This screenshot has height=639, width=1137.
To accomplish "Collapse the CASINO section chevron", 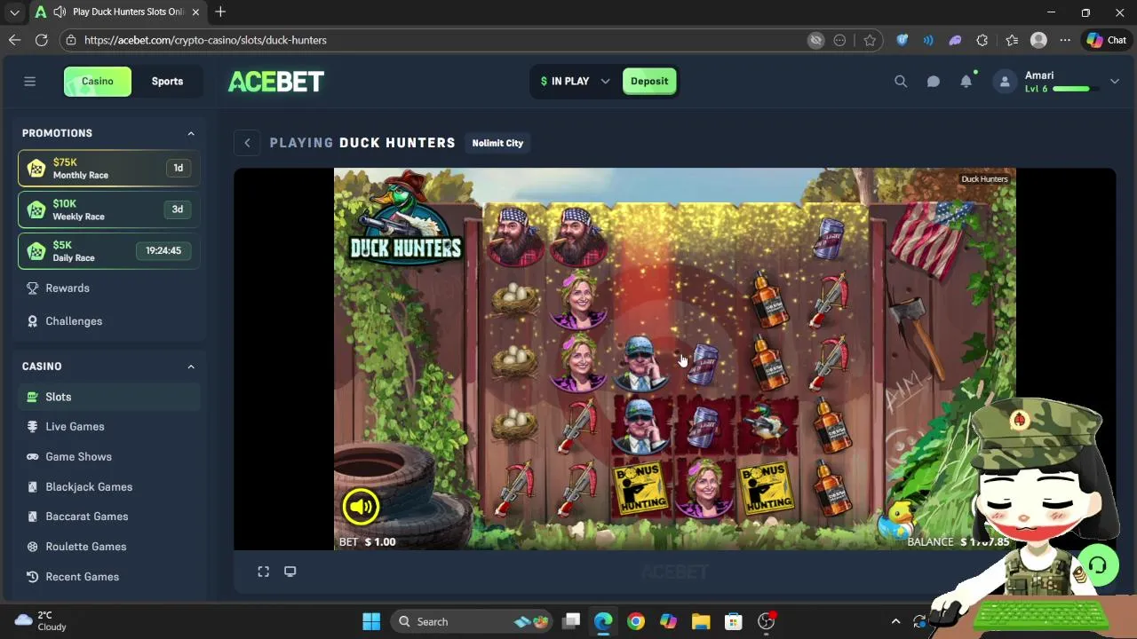I will pyautogui.click(x=191, y=367).
